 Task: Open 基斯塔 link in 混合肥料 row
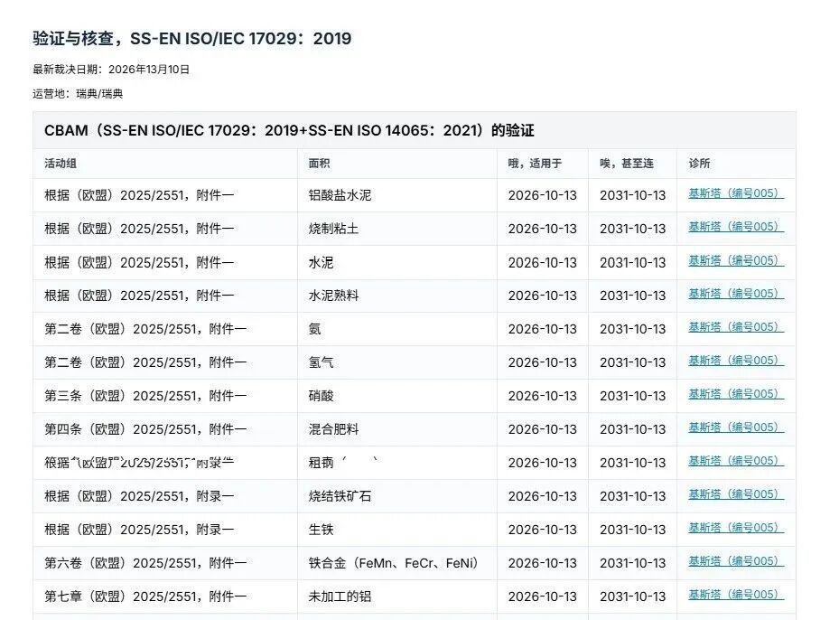click(736, 427)
